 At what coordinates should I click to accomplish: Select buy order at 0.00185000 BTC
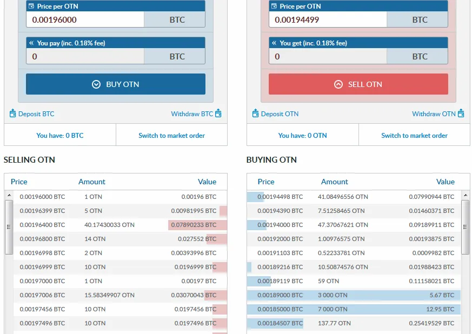pos(354,309)
